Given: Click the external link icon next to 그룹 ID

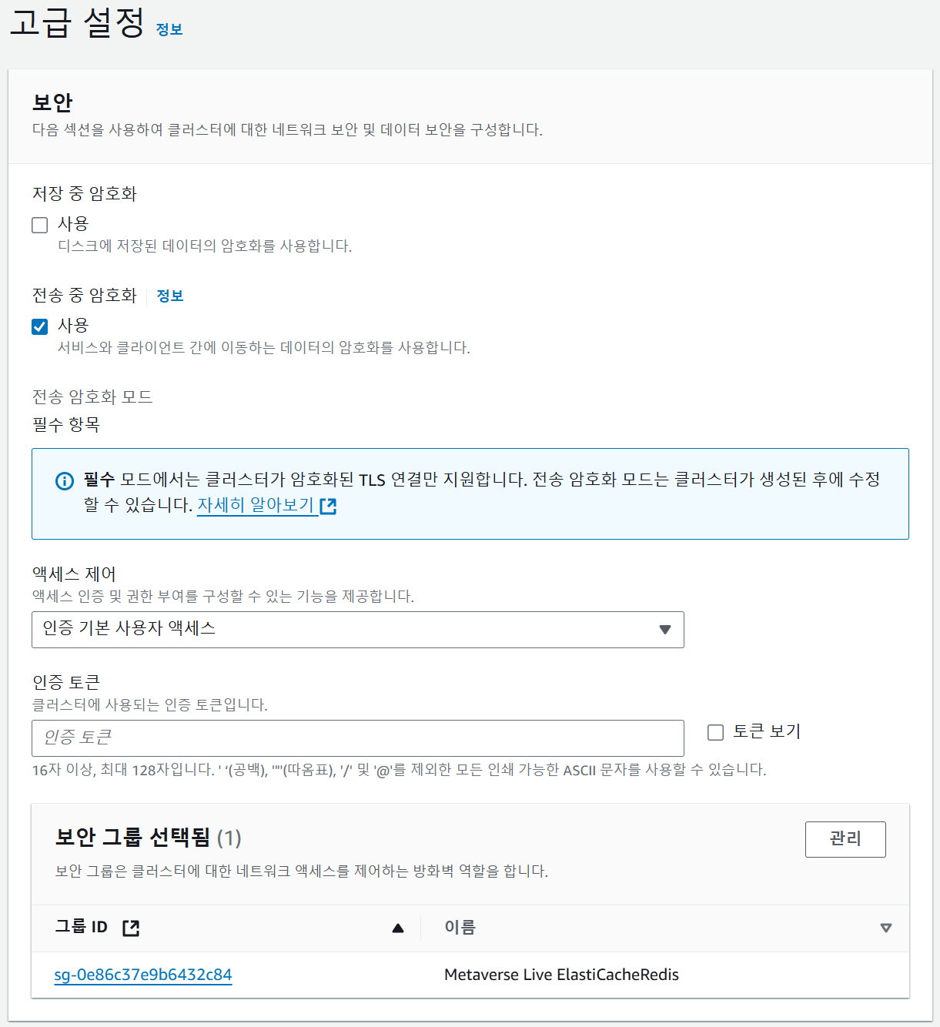Looking at the screenshot, I should coord(131,928).
